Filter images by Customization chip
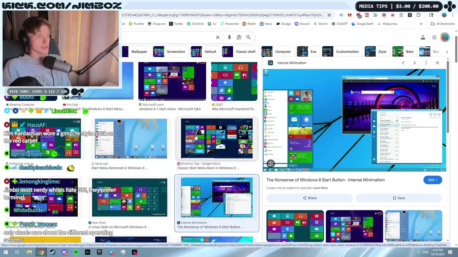This screenshot has width=458, height=257. 342,52
